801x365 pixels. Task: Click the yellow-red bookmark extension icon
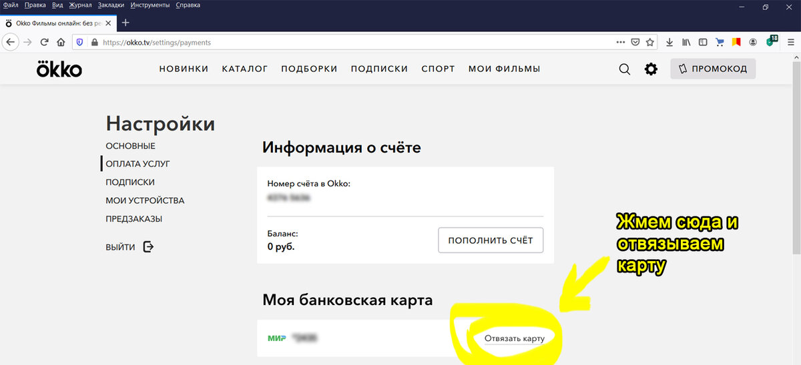pyautogui.click(x=736, y=42)
